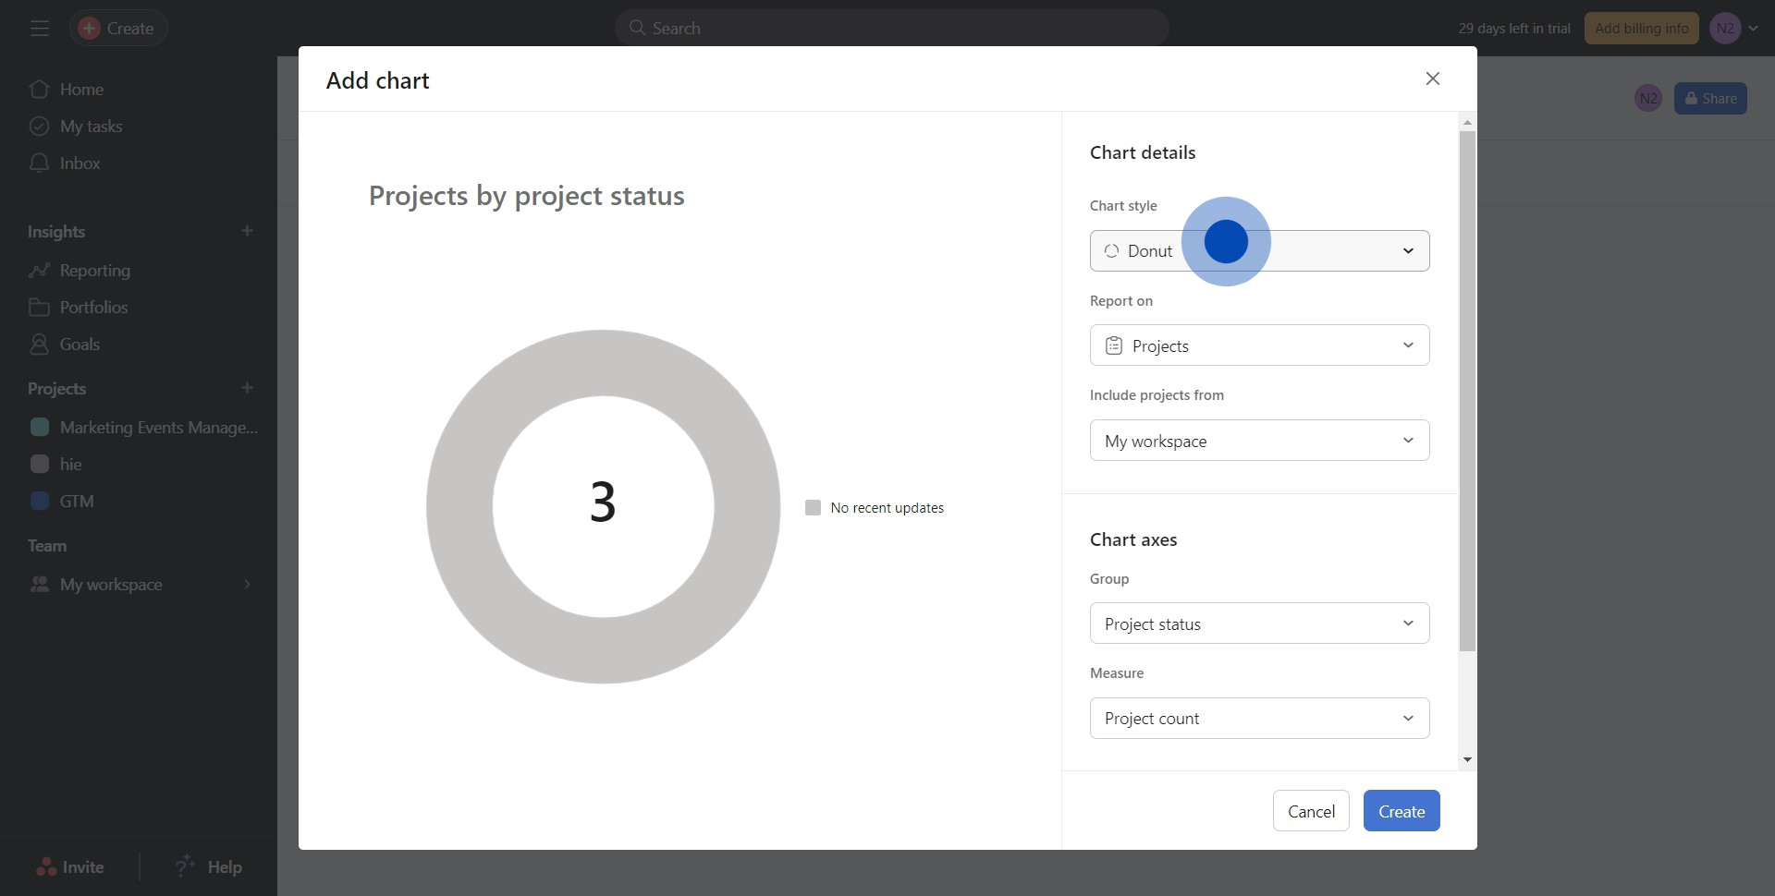
Task: Click the scroll down arrow in chart panel
Action: pos(1467,760)
